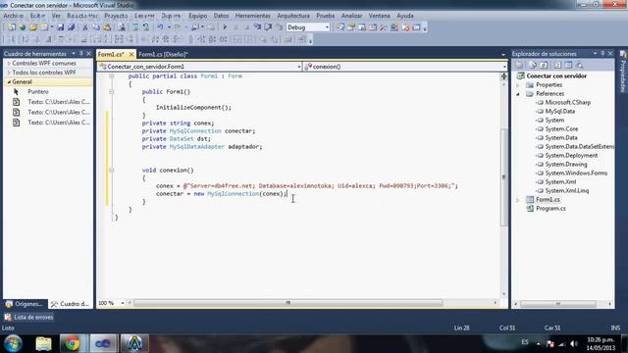Open Windows Explorer folder on taskbar
Screen dimensions: 628x353
(x=43, y=343)
